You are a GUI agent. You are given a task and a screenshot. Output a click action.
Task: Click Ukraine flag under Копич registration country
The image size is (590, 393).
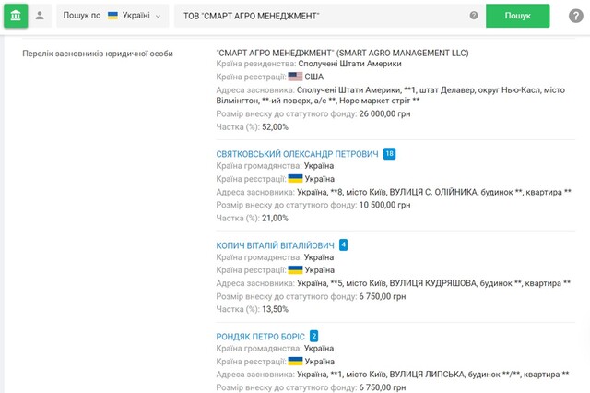295,270
